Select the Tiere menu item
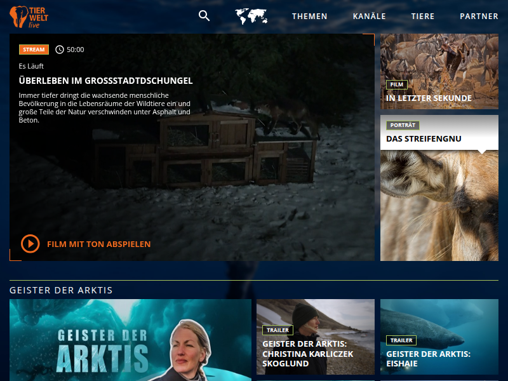 [x=422, y=17]
